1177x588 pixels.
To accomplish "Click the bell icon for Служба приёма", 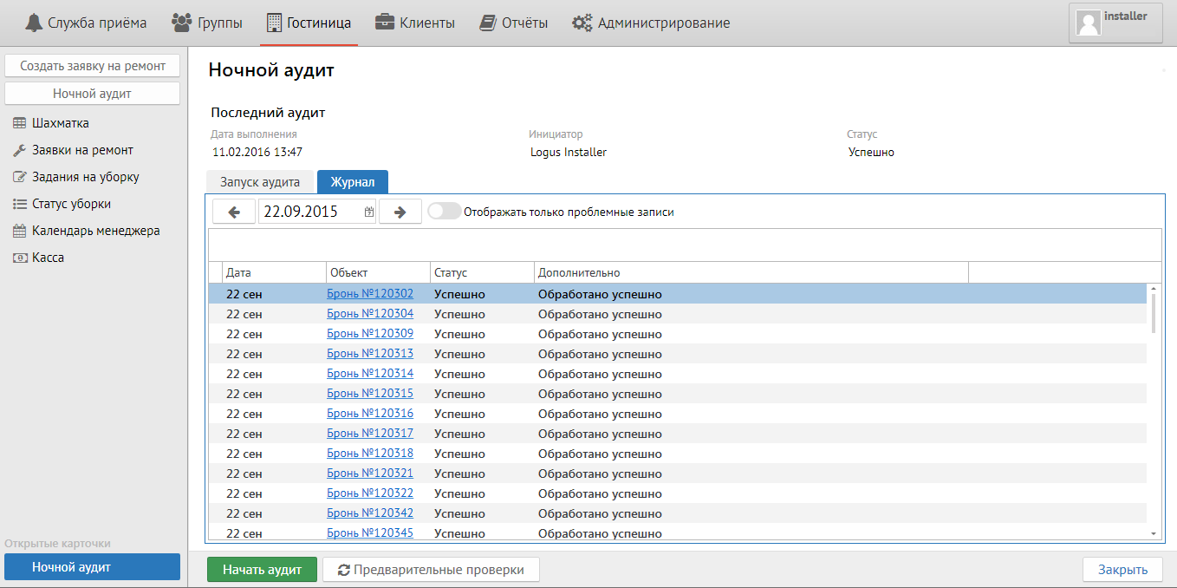I will coord(34,23).
